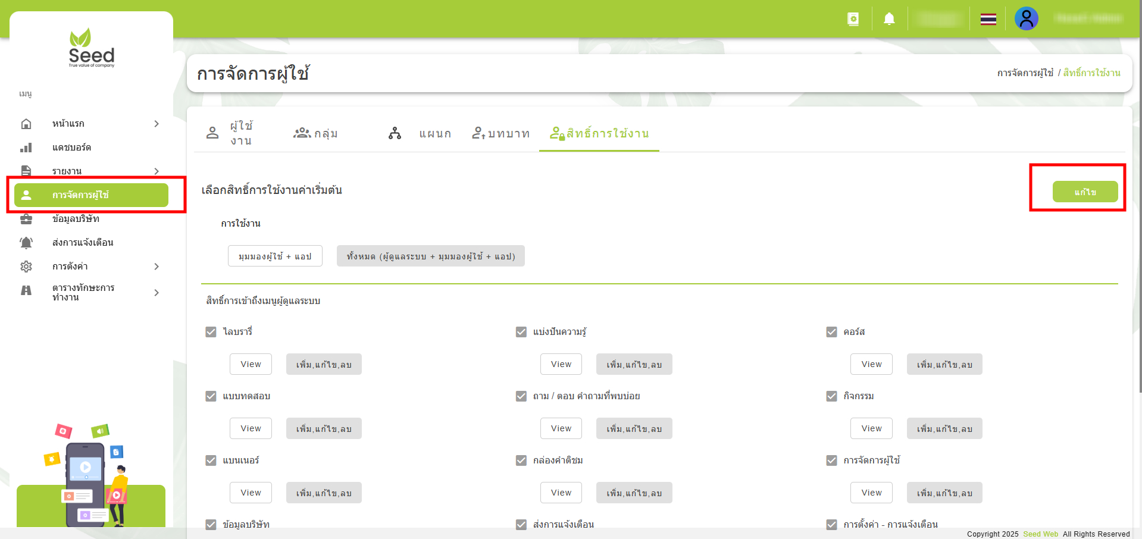
Task: Select the แดชบอร์ด chart icon in sidebar
Action: (x=26, y=147)
